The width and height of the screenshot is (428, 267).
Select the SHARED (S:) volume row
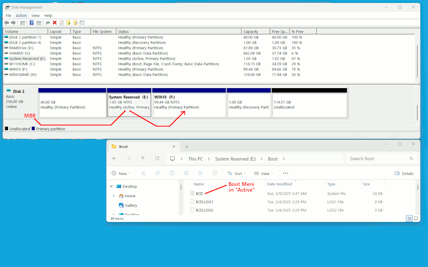209,53
